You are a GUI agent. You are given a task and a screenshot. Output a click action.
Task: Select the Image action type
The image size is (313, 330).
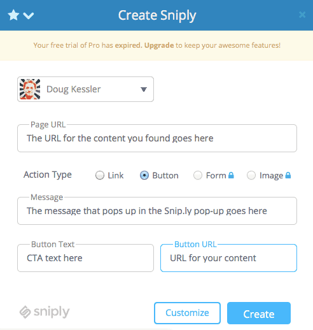[251, 175]
